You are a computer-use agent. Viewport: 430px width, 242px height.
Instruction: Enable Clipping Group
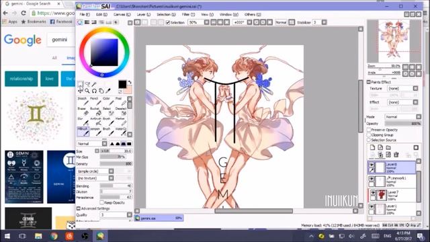tap(369, 135)
